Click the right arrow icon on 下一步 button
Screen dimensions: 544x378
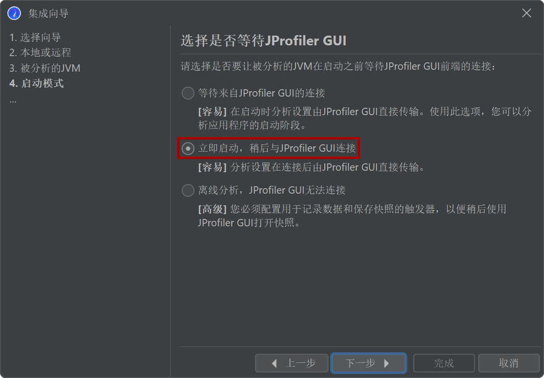coord(386,363)
